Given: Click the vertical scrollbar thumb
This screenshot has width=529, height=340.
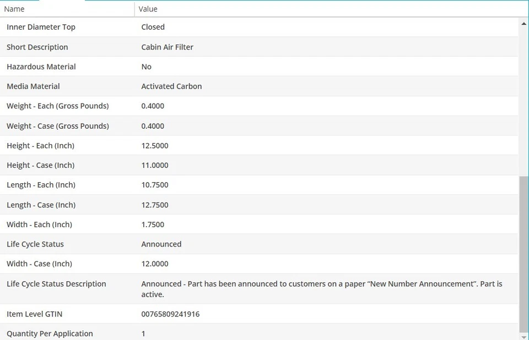Looking at the screenshot, I should (x=523, y=254).
